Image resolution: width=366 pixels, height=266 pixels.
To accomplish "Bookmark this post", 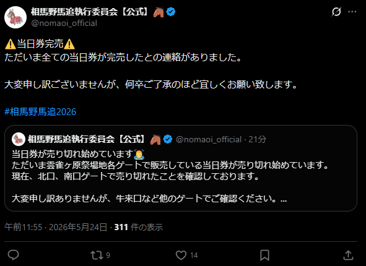I will tap(264, 255).
